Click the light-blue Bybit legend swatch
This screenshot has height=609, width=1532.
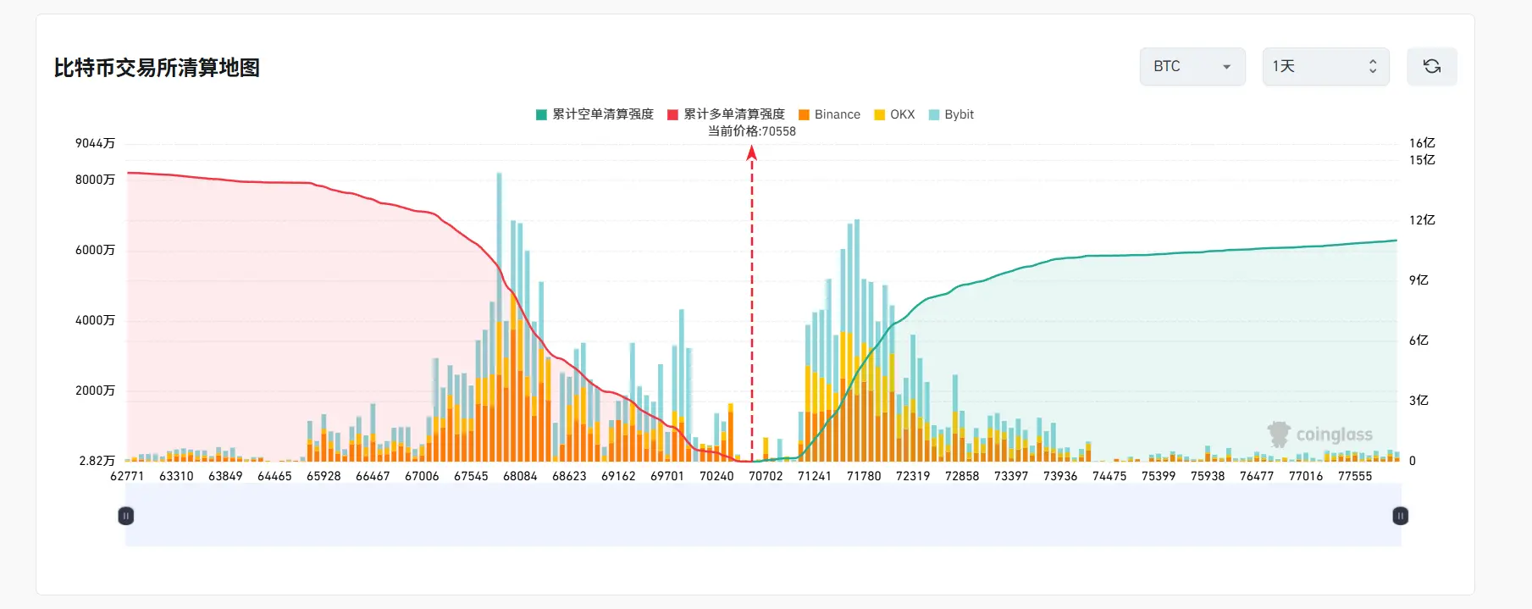tap(934, 114)
